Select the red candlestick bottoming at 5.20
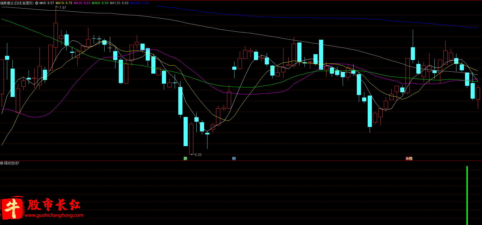The image size is (482, 225). pyautogui.click(x=191, y=139)
